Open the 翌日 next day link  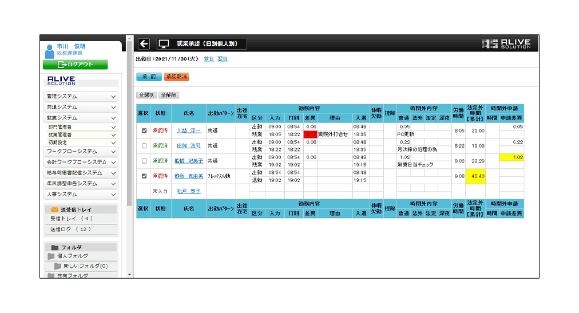pos(222,59)
